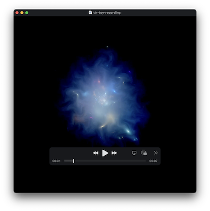
Task: Close the tin-toy-recording window
Action: coord(17,13)
